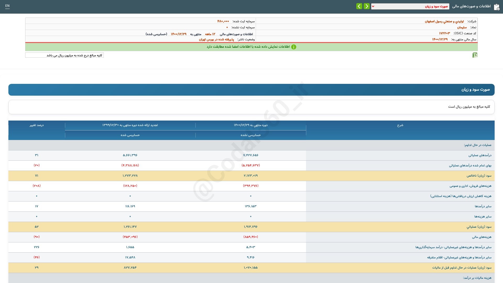Click the green info icon in banner
The height and width of the screenshot is (283, 503).
coord(294,47)
